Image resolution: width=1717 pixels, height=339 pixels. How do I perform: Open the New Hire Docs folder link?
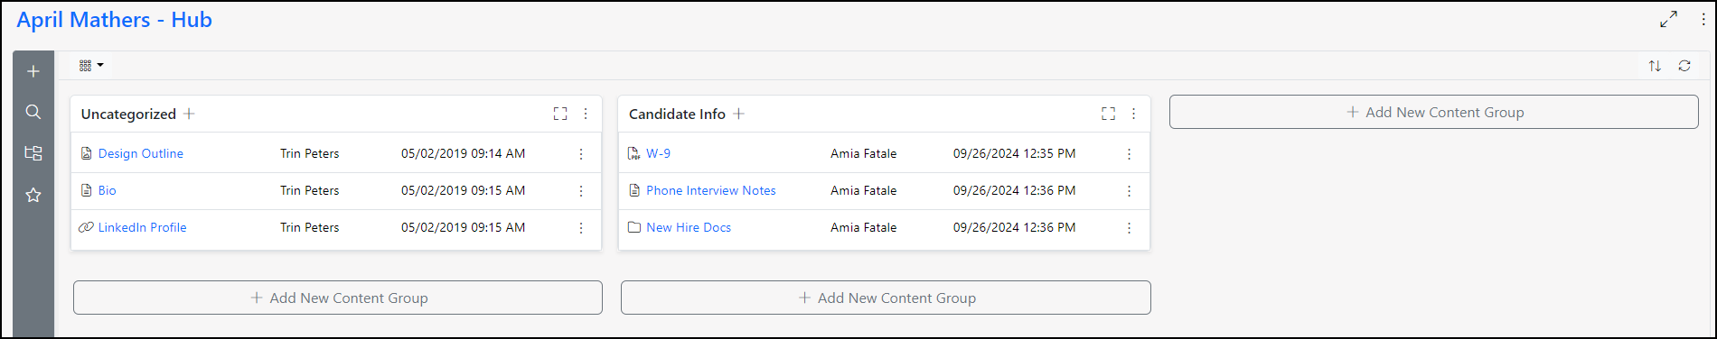point(689,227)
